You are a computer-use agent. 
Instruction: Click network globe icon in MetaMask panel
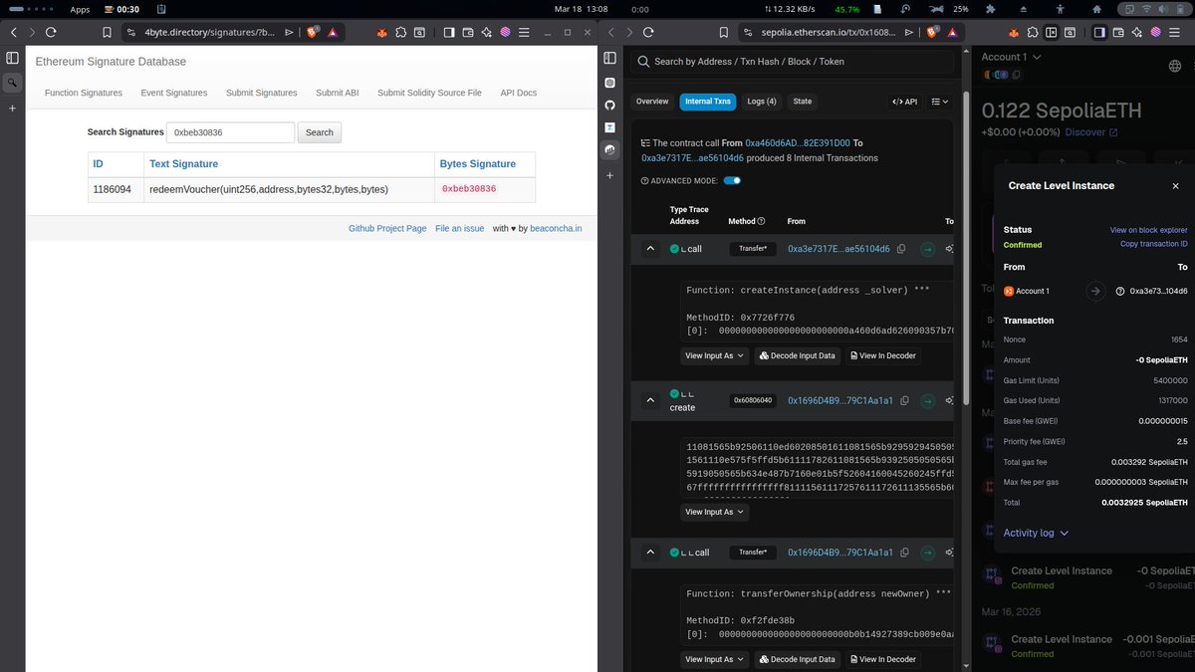point(1174,66)
